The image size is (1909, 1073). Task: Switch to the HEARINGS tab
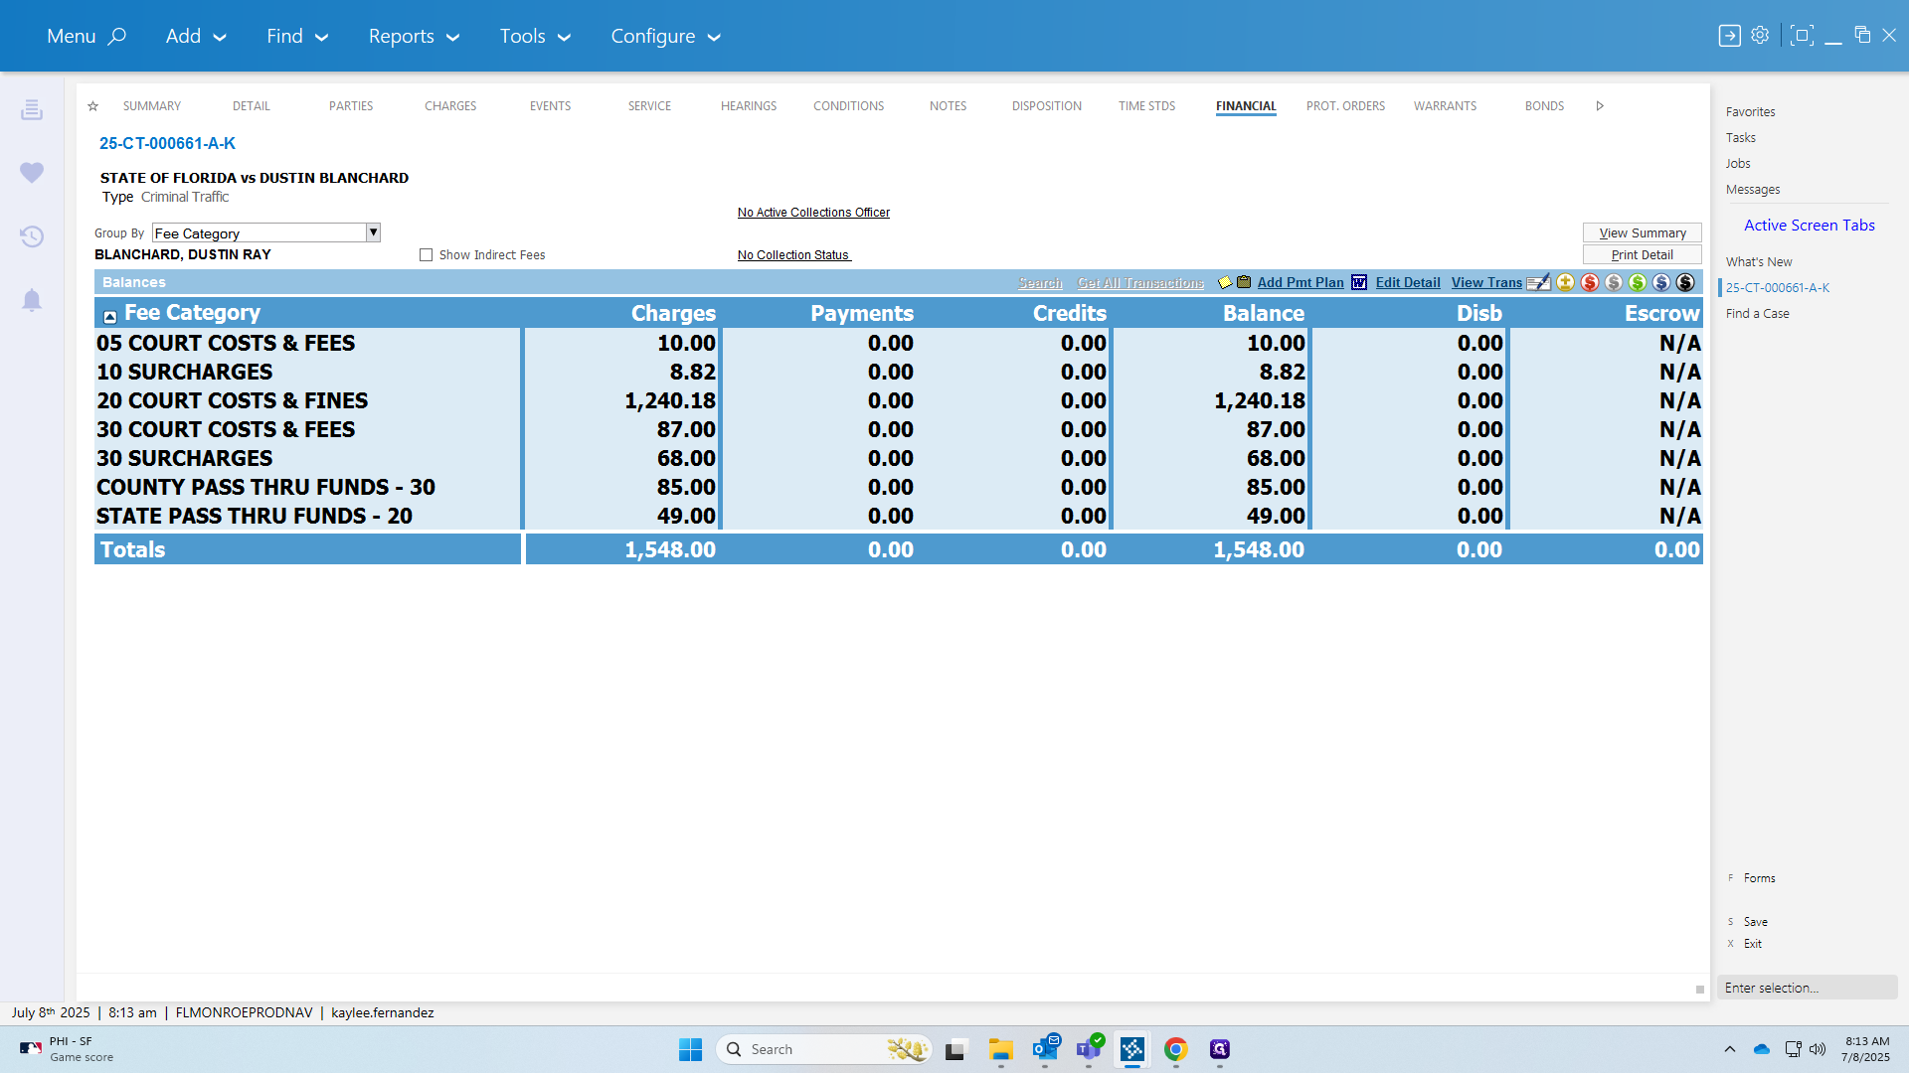click(749, 106)
